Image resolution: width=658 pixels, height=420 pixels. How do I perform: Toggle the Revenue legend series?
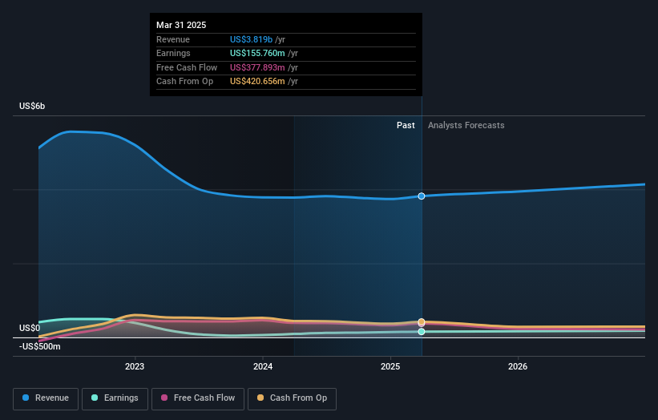pyautogui.click(x=46, y=398)
